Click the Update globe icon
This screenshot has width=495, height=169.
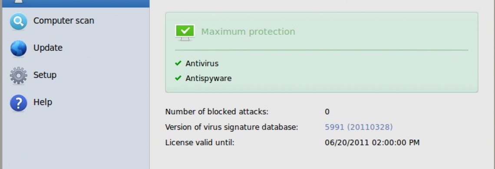tap(18, 49)
